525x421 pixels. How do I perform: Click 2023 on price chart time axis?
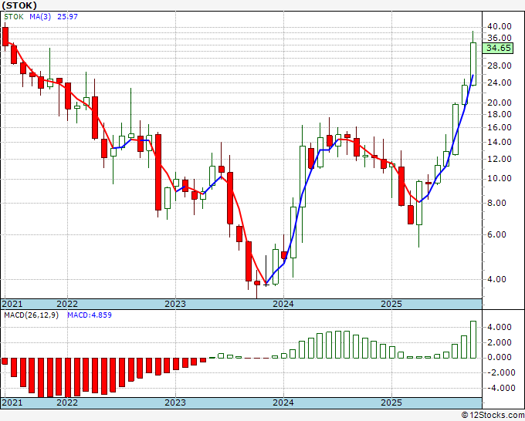pos(175,304)
